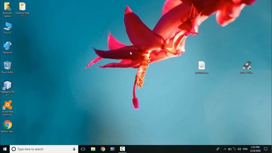
Task: Launch Google Chrome from the taskbar
Action: coord(103,149)
